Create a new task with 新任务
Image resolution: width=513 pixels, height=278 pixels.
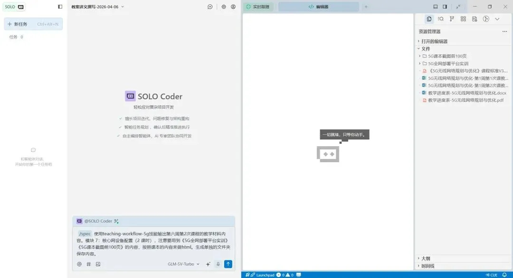coord(33,24)
